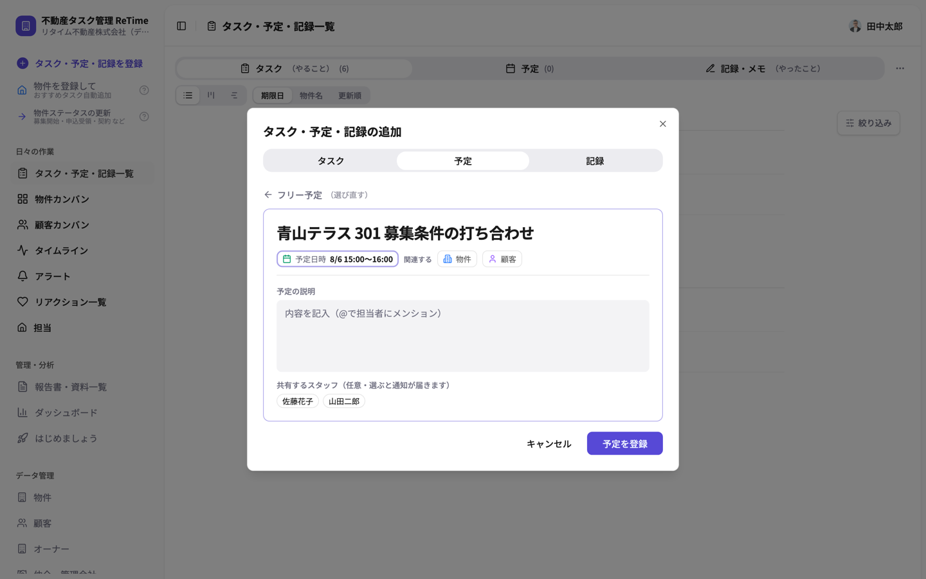Screen dimensions: 926x579
Task: Open タイムライン in the sidebar
Action: click(82, 250)
